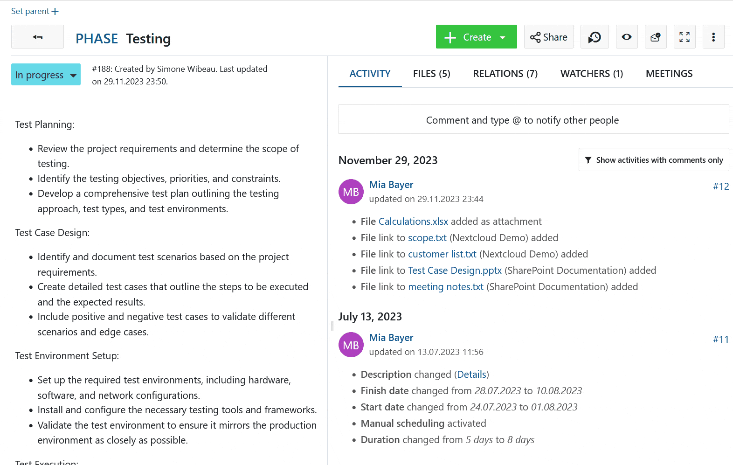Click the Share button
Image resolution: width=733 pixels, height=465 pixels.
pos(549,37)
